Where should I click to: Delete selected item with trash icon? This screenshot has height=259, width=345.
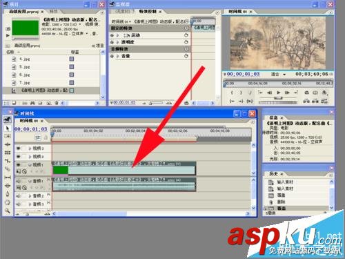pos(56,103)
